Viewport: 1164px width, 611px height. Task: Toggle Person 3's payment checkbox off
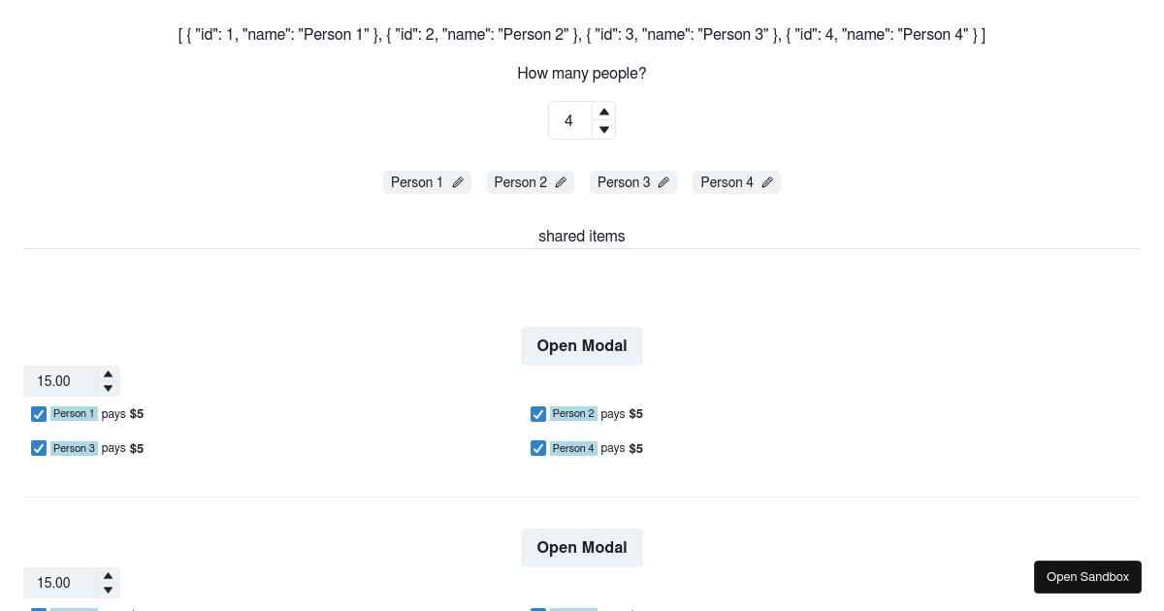[x=38, y=448]
